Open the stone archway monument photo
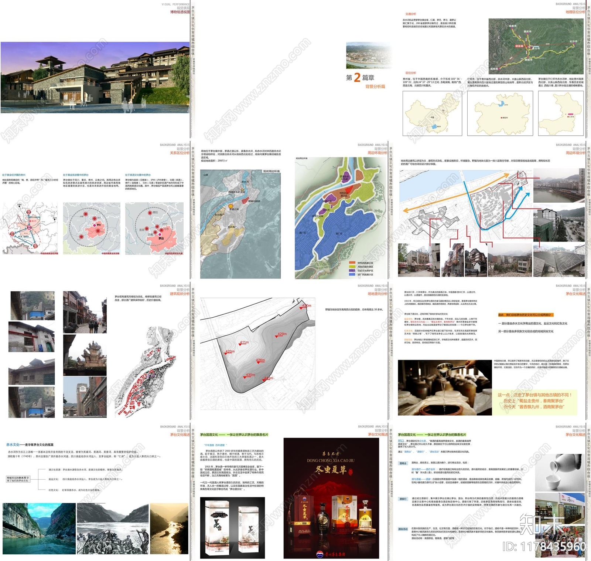This screenshot has width=591, height=561. pyautogui.click(x=85, y=355)
